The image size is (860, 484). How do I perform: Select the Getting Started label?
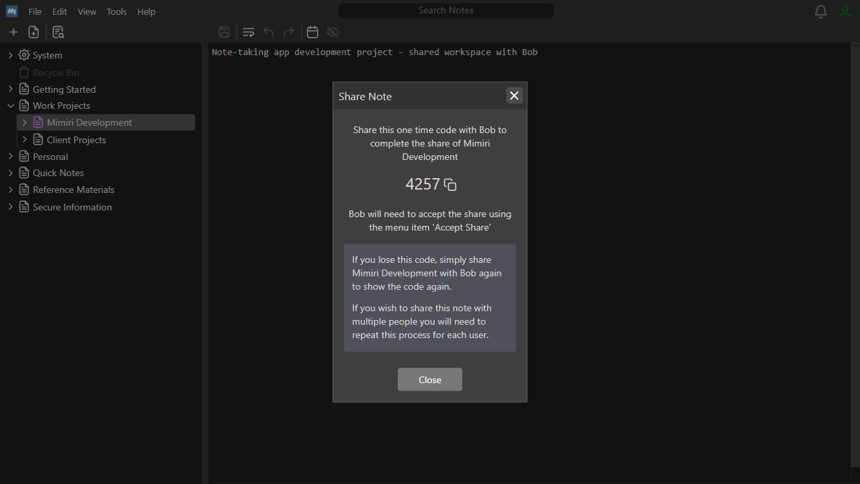tap(64, 89)
